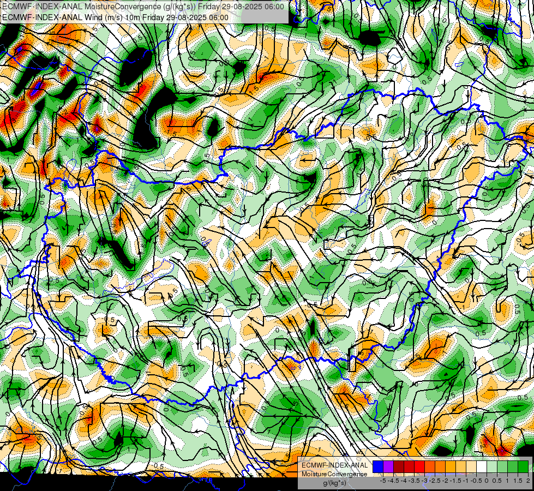Click the purple legend swatch
This screenshot has height=491, width=534.
(x=388, y=466)
